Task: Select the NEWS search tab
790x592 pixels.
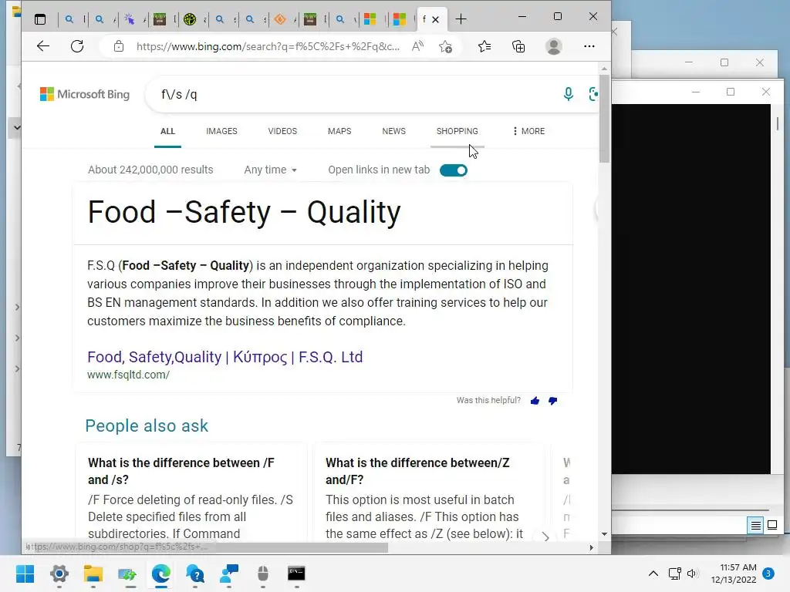Action: point(394,131)
